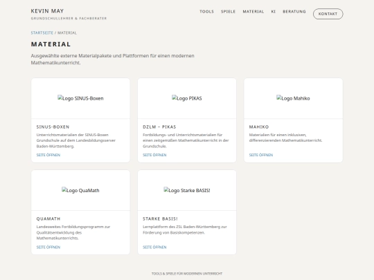Select Material in the top navigation
This screenshot has width=374, height=280.
coord(253,12)
